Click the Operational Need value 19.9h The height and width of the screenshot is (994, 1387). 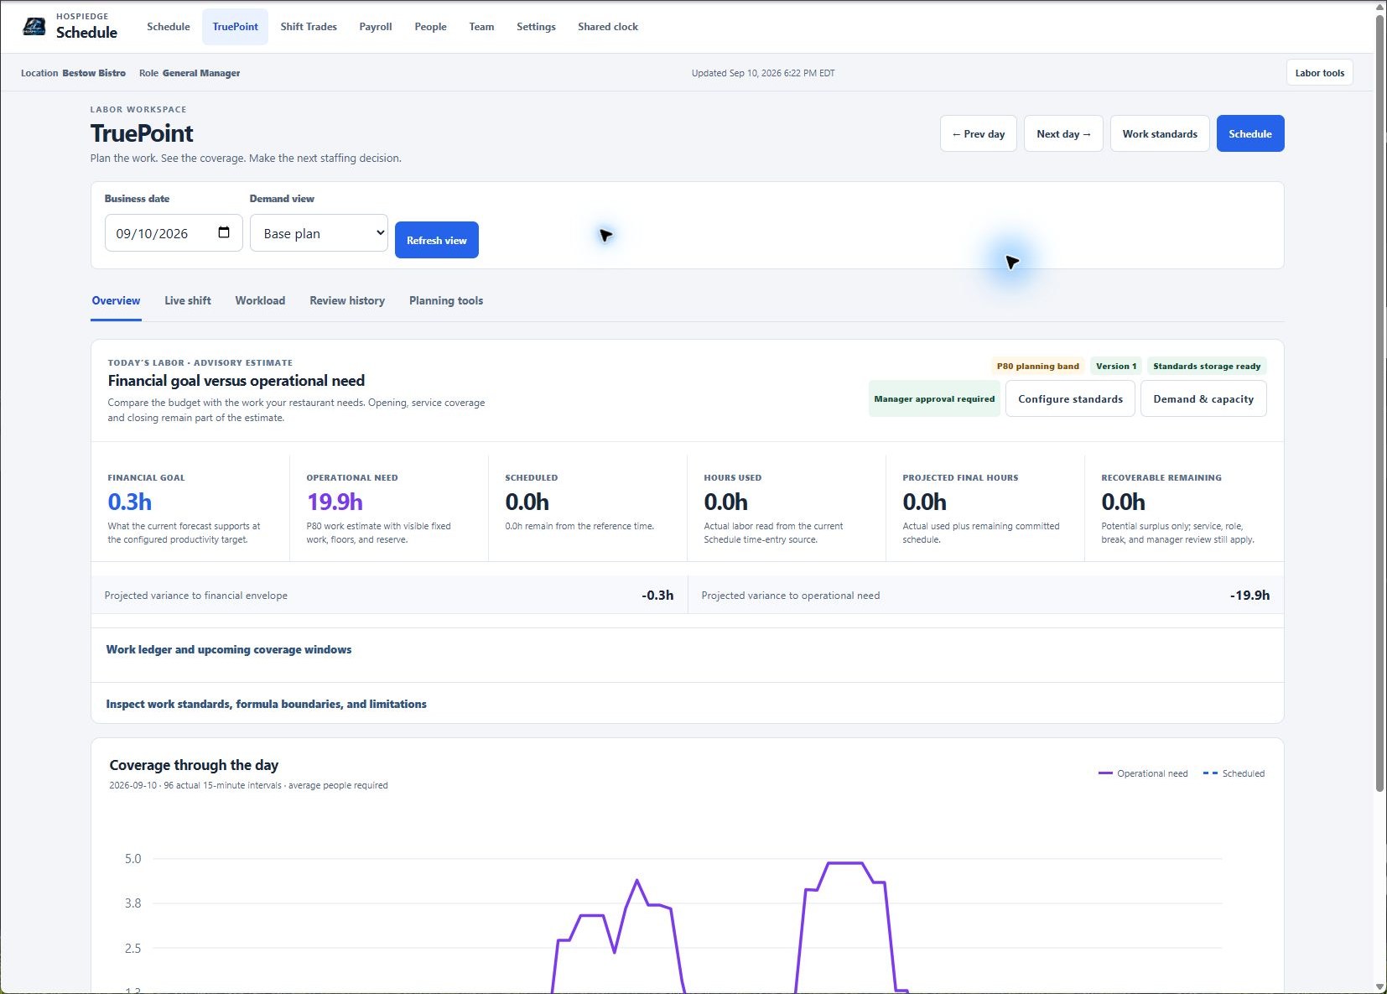point(335,502)
